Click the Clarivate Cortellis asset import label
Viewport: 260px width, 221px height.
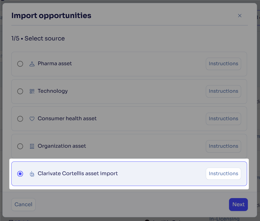tap(78, 173)
